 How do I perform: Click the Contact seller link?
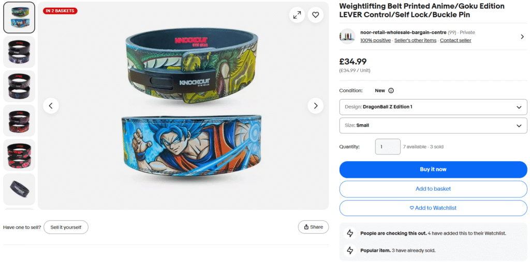455,40
